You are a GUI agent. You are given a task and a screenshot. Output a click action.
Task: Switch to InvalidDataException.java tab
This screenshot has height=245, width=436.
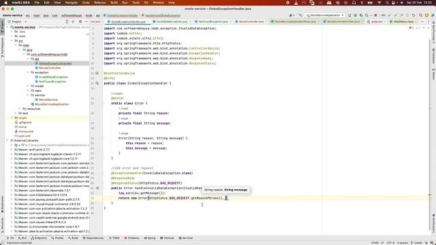pos(171,22)
